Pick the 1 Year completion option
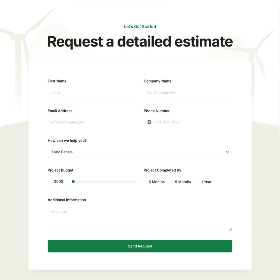The height and width of the screenshot is (280, 280). point(206,182)
